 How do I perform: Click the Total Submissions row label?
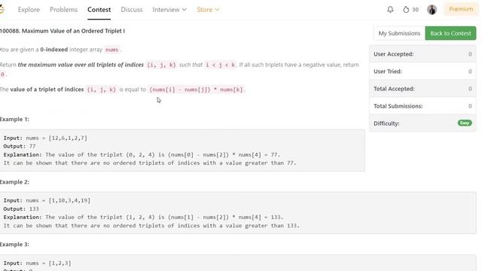tap(398, 106)
